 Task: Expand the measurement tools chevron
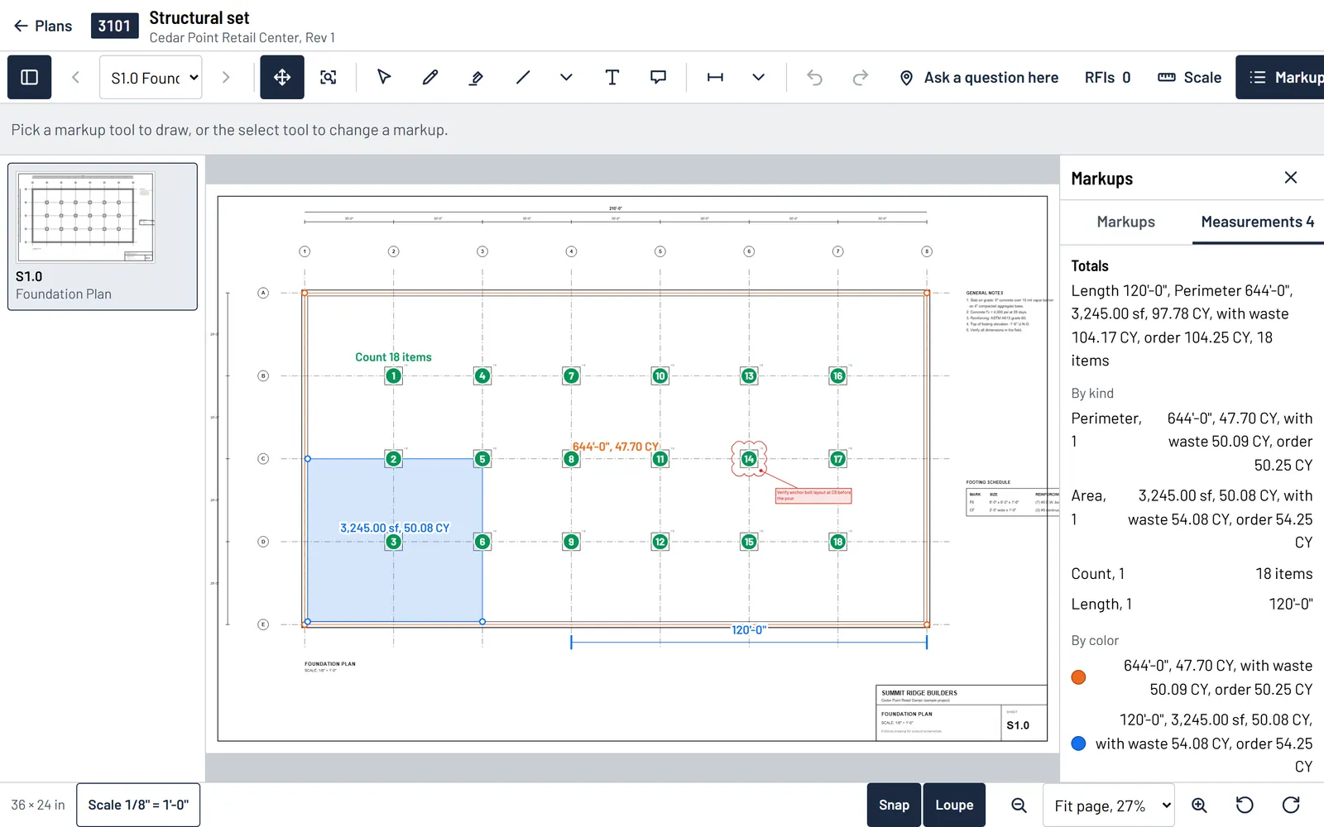tap(758, 77)
